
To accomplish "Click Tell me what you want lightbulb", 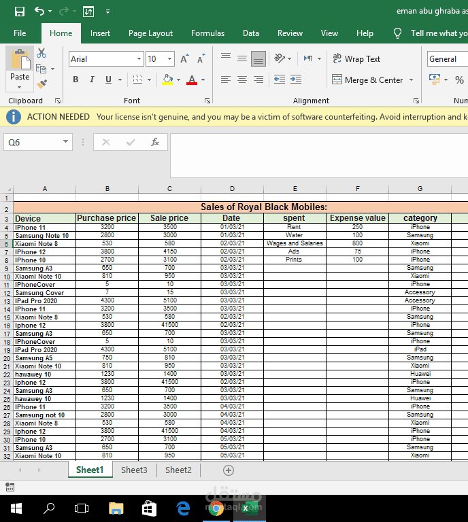I will pyautogui.click(x=397, y=33).
